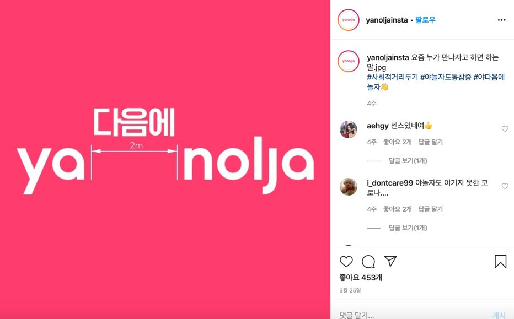Save the post with the bookmark icon
Image resolution: width=514 pixels, height=319 pixels.
point(500,261)
